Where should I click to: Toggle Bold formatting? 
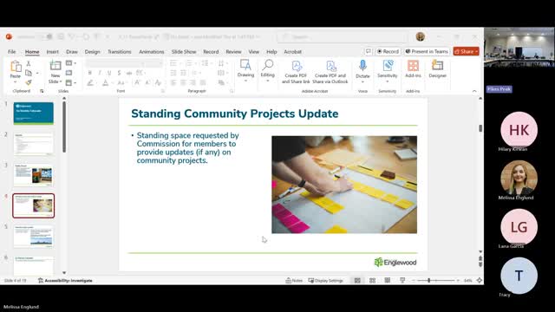pos(90,73)
